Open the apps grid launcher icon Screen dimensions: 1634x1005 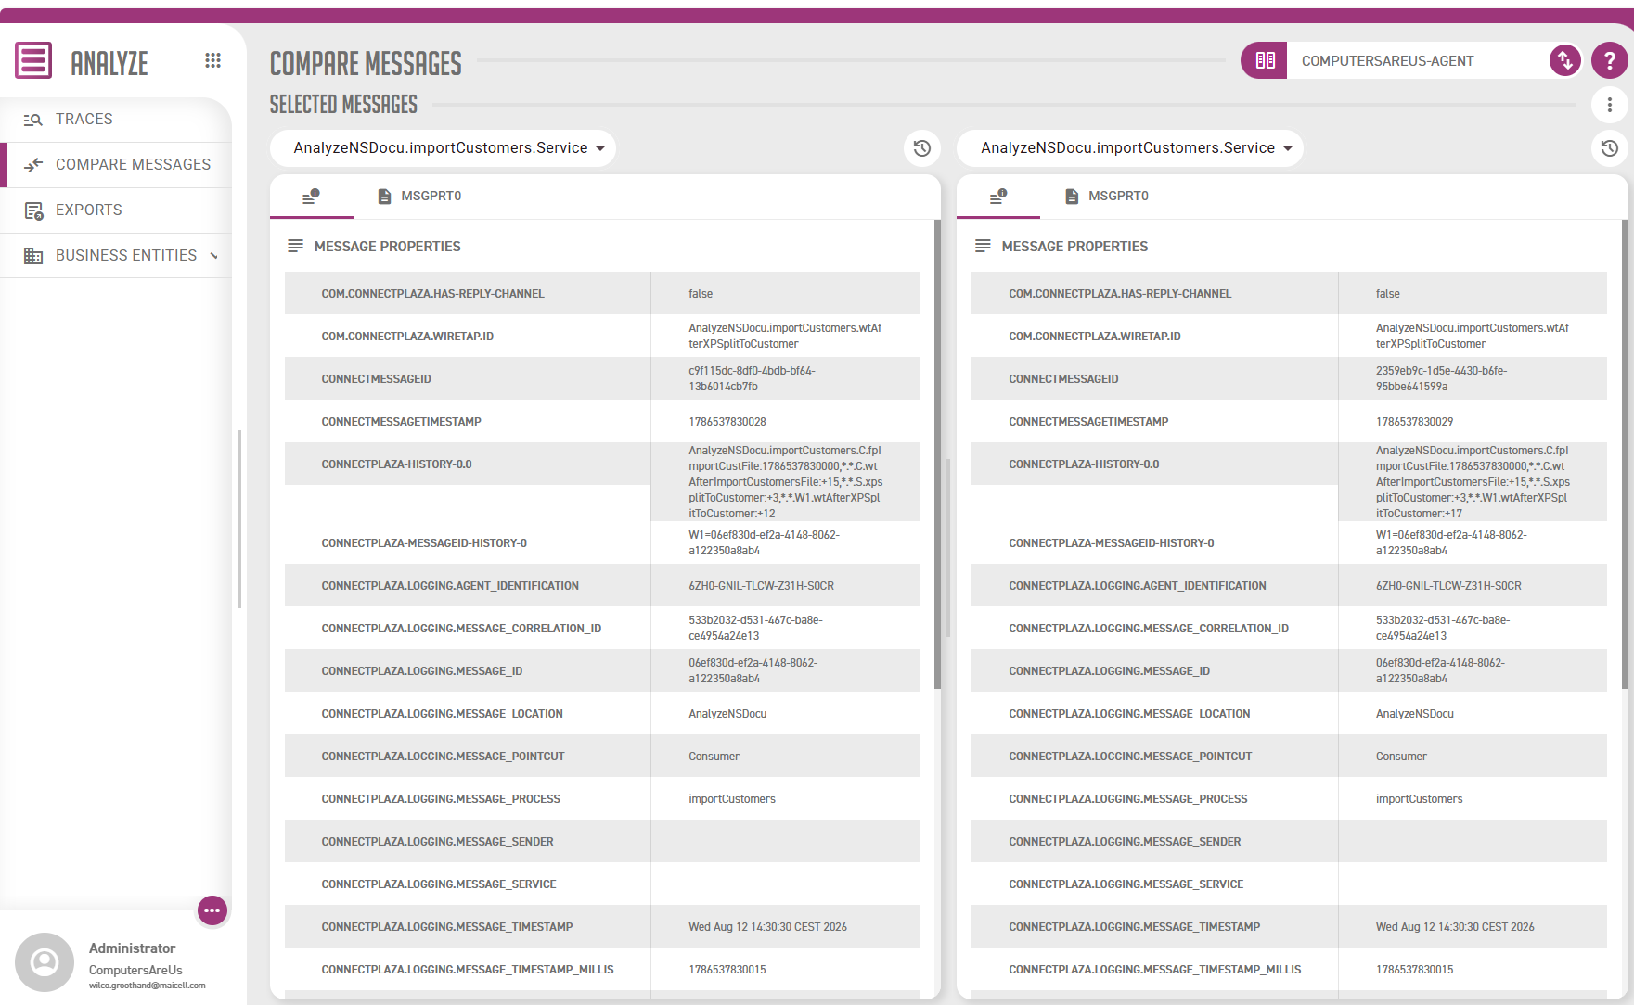[x=212, y=60]
